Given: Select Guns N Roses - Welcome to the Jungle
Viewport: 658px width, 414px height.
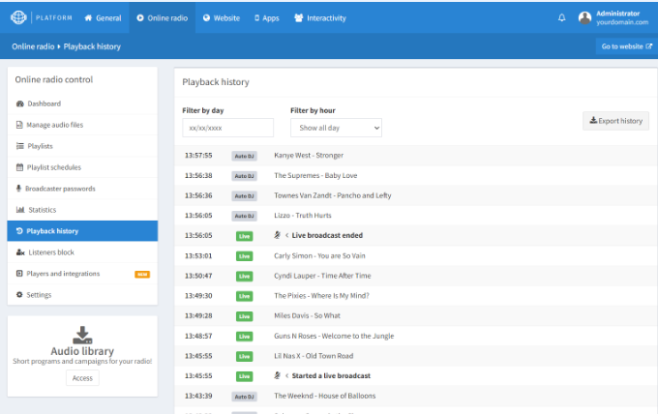Looking at the screenshot, I should pos(334,336).
